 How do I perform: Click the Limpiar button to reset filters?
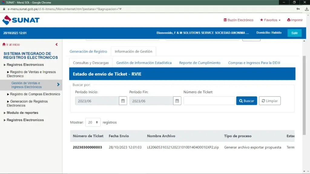tap(270, 101)
